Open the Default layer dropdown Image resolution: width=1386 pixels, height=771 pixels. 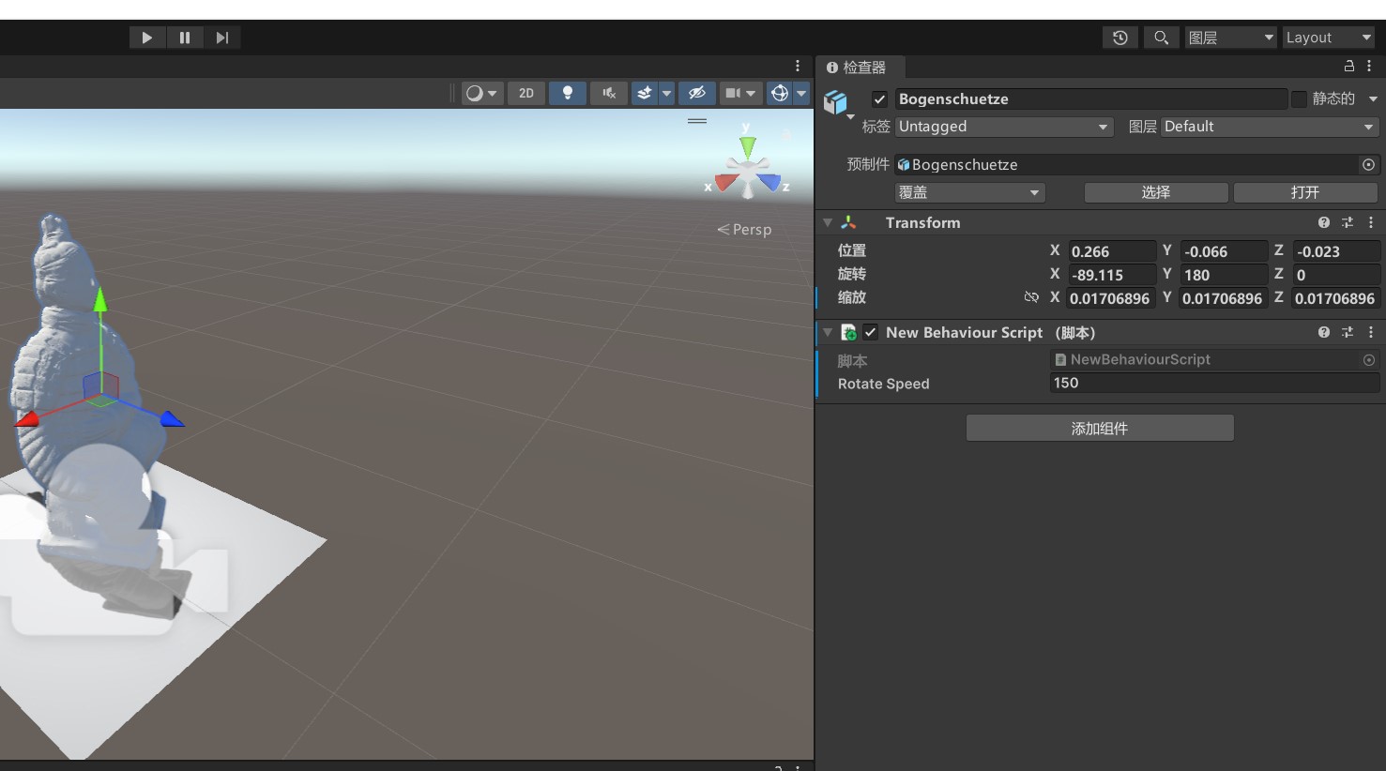1270,127
